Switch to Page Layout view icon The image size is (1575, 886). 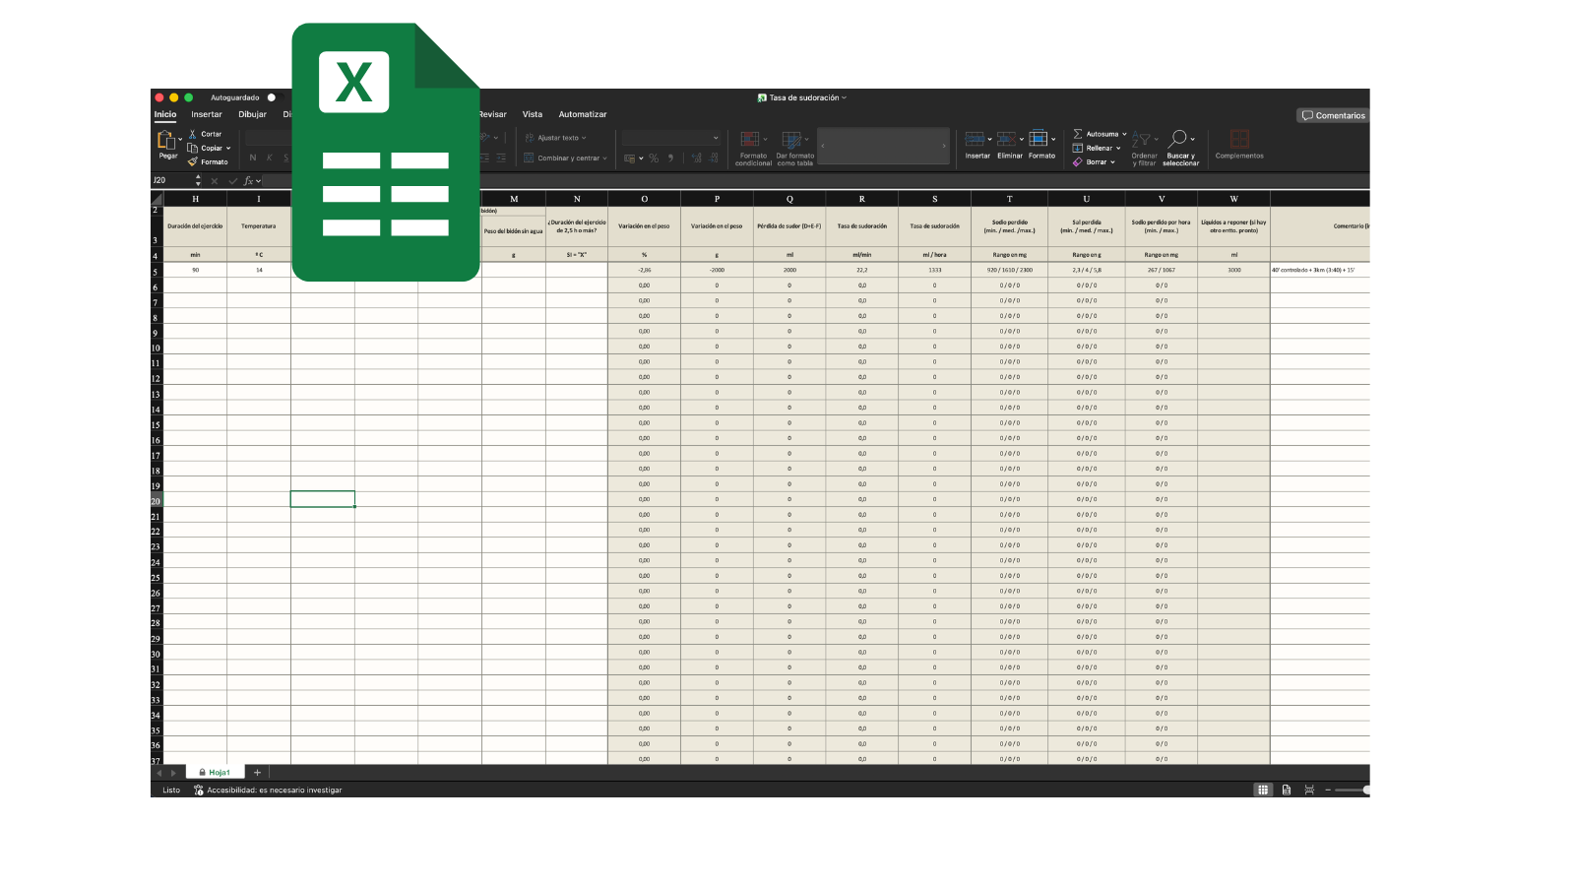[x=1287, y=790]
